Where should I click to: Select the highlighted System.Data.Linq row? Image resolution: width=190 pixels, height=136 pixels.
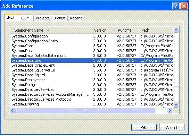[x=92, y=60]
